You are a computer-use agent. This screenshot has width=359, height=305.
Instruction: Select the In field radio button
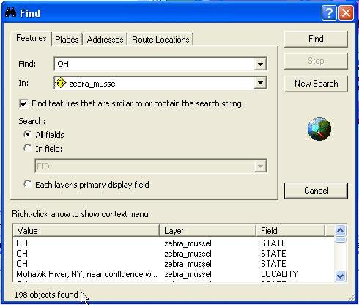click(28, 148)
